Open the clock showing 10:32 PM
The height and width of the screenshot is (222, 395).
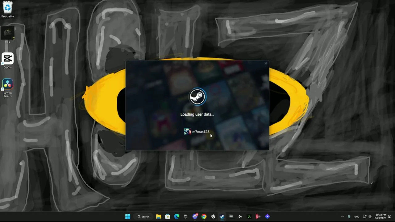click(x=381, y=216)
